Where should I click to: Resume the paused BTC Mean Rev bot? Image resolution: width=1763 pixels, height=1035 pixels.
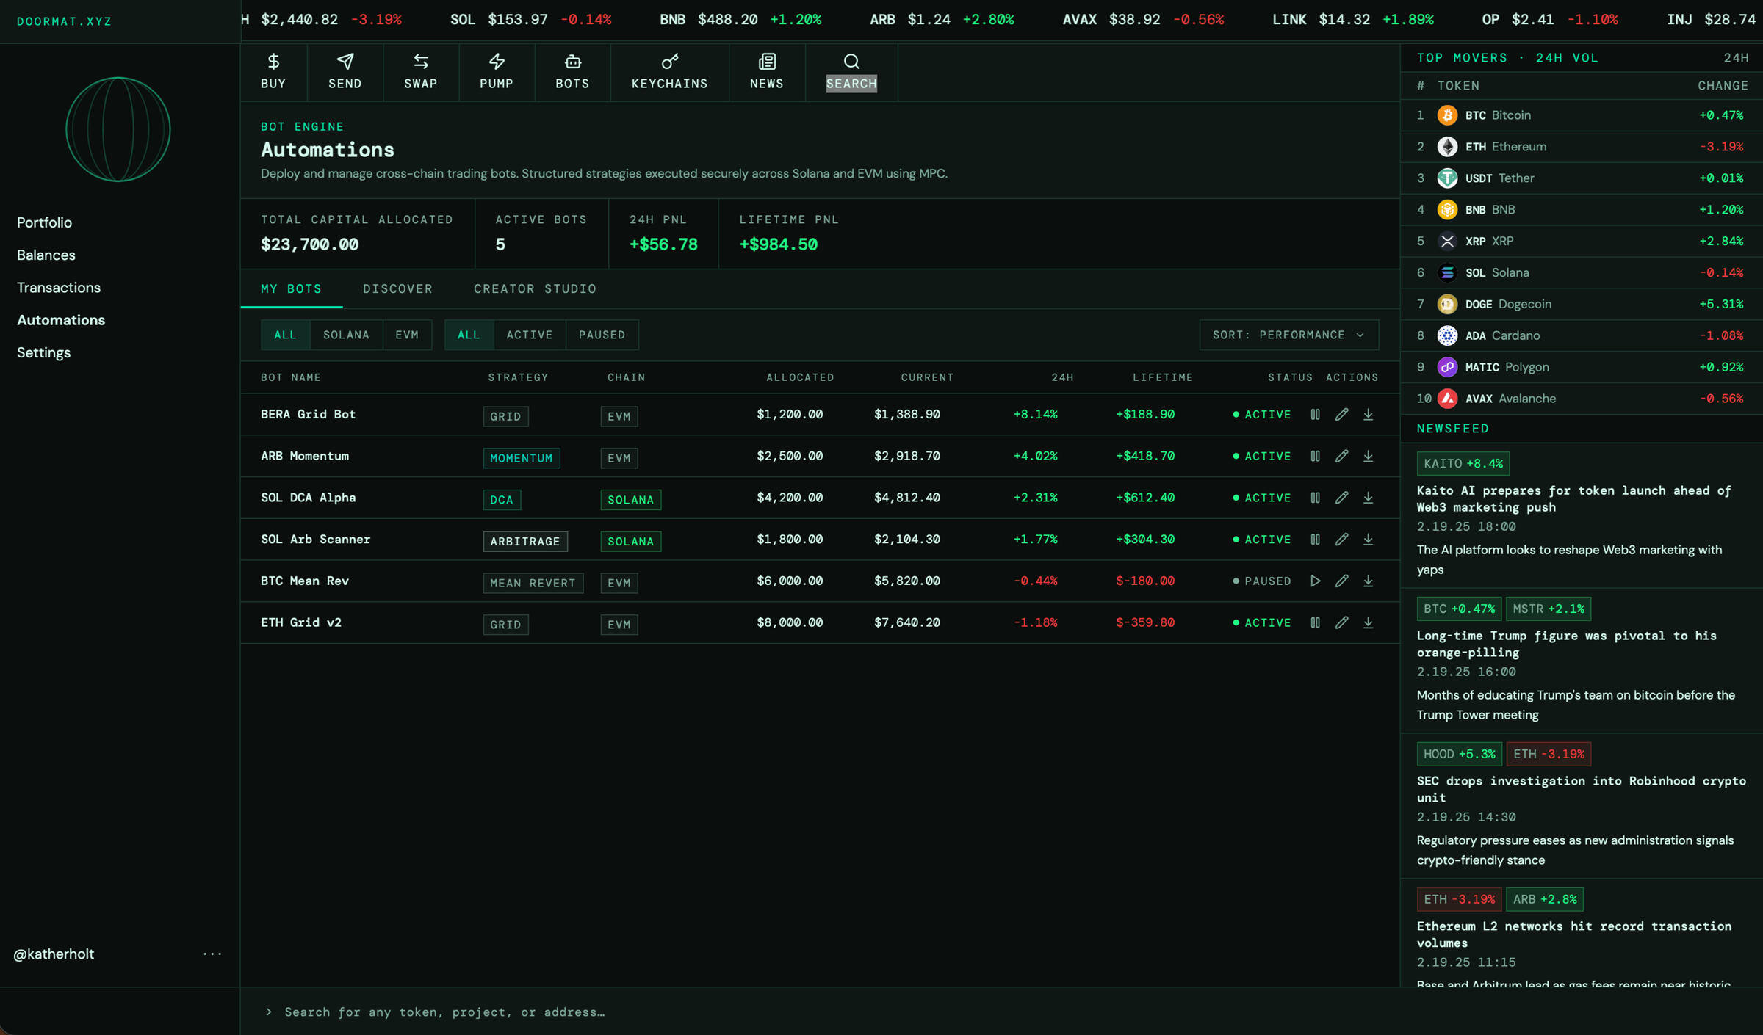click(x=1315, y=581)
